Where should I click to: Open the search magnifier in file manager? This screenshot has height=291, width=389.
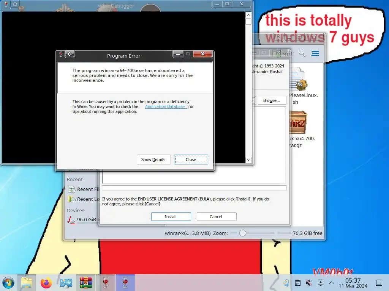302,53
